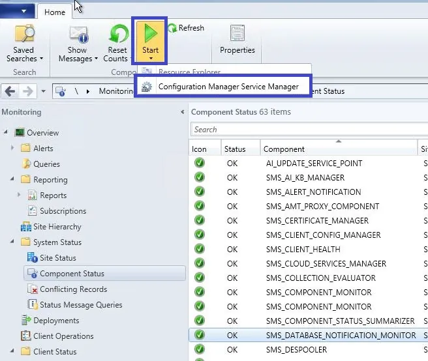
Task: Click the Component Status search field
Action: pyautogui.click(x=309, y=130)
